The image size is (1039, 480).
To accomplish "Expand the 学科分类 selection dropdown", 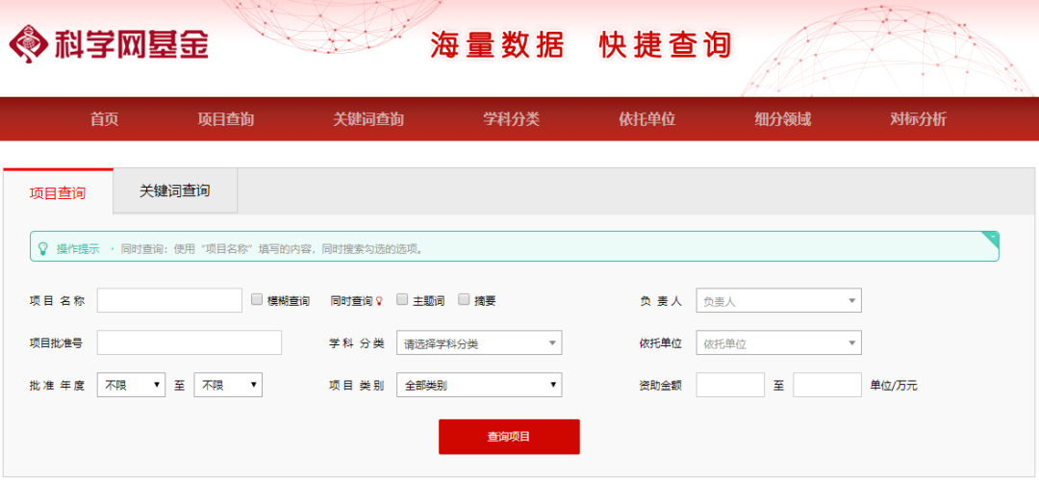I will (479, 343).
